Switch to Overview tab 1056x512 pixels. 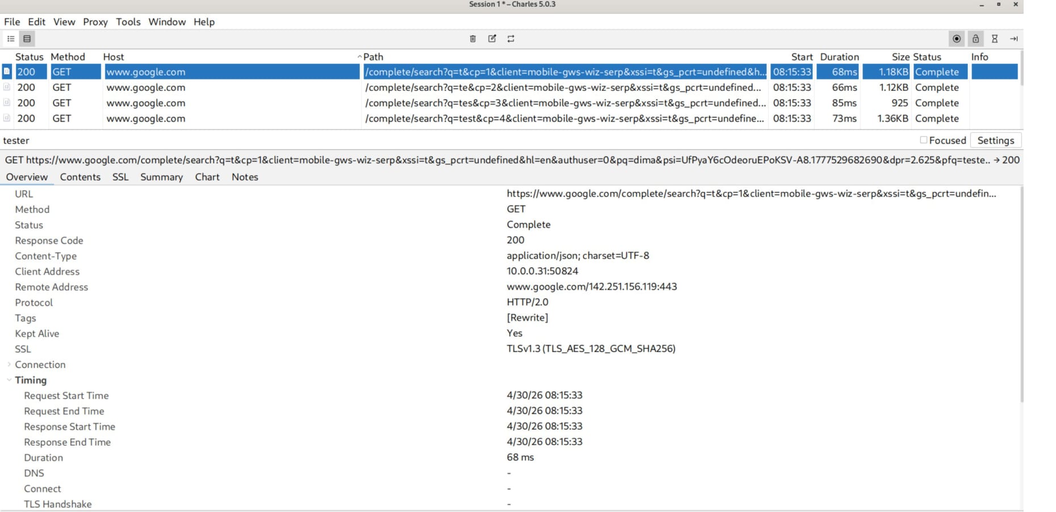pos(27,177)
